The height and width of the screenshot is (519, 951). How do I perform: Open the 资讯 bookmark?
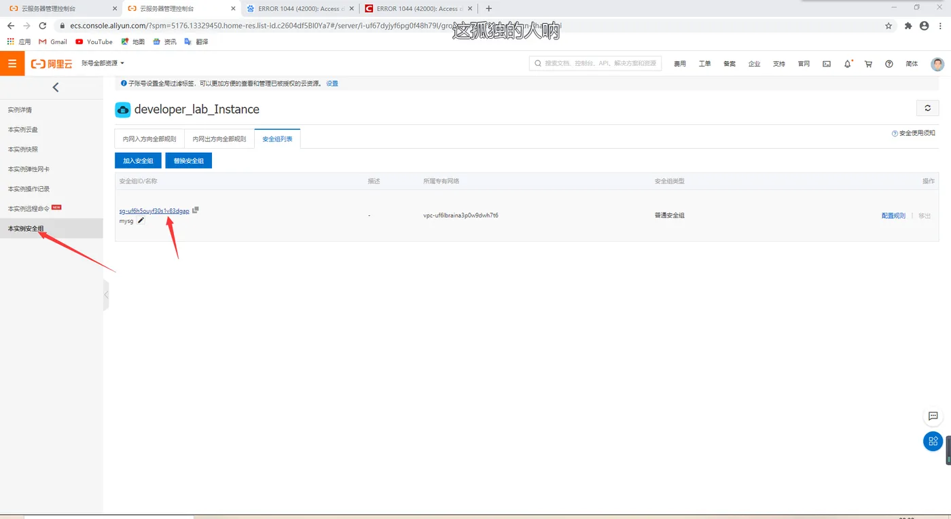pyautogui.click(x=164, y=42)
